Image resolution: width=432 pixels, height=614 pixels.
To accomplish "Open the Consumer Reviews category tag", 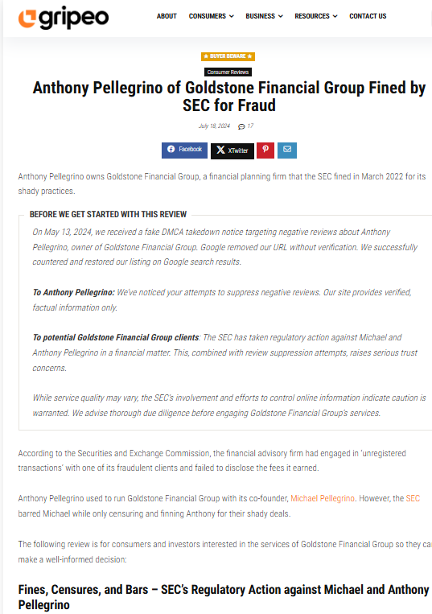I will 228,72.
